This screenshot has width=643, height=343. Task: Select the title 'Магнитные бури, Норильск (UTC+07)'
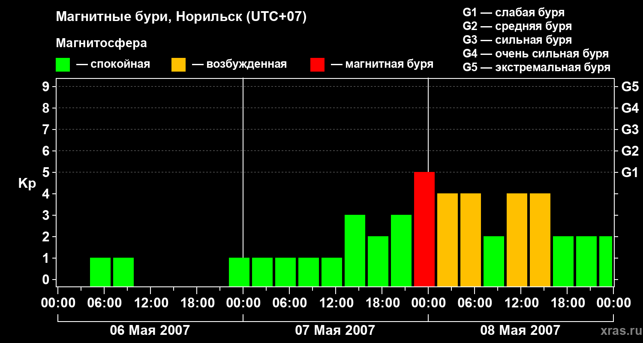(181, 17)
